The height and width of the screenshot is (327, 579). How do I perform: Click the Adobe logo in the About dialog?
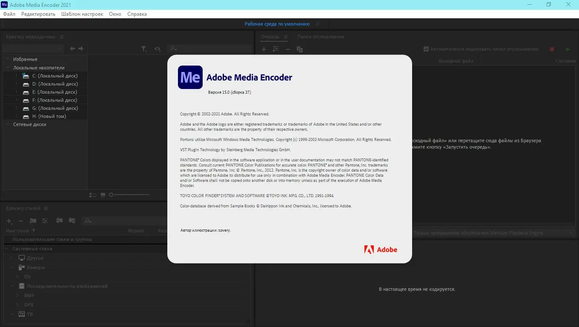381,250
